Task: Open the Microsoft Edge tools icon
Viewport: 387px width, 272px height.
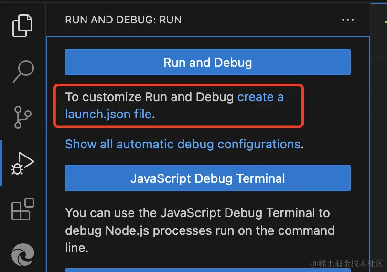Action: 23,255
